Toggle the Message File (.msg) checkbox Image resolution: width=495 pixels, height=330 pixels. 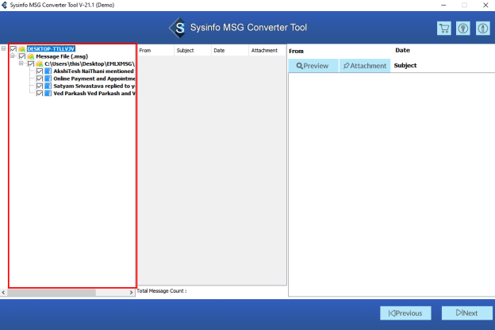[x=22, y=56]
